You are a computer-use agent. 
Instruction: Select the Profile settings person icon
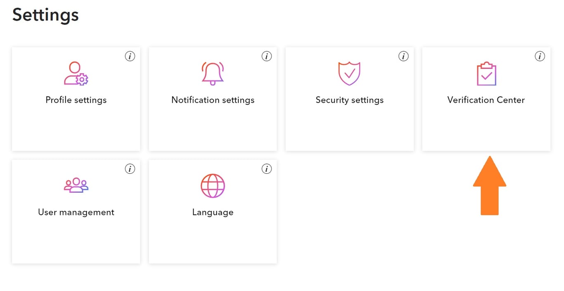click(76, 72)
